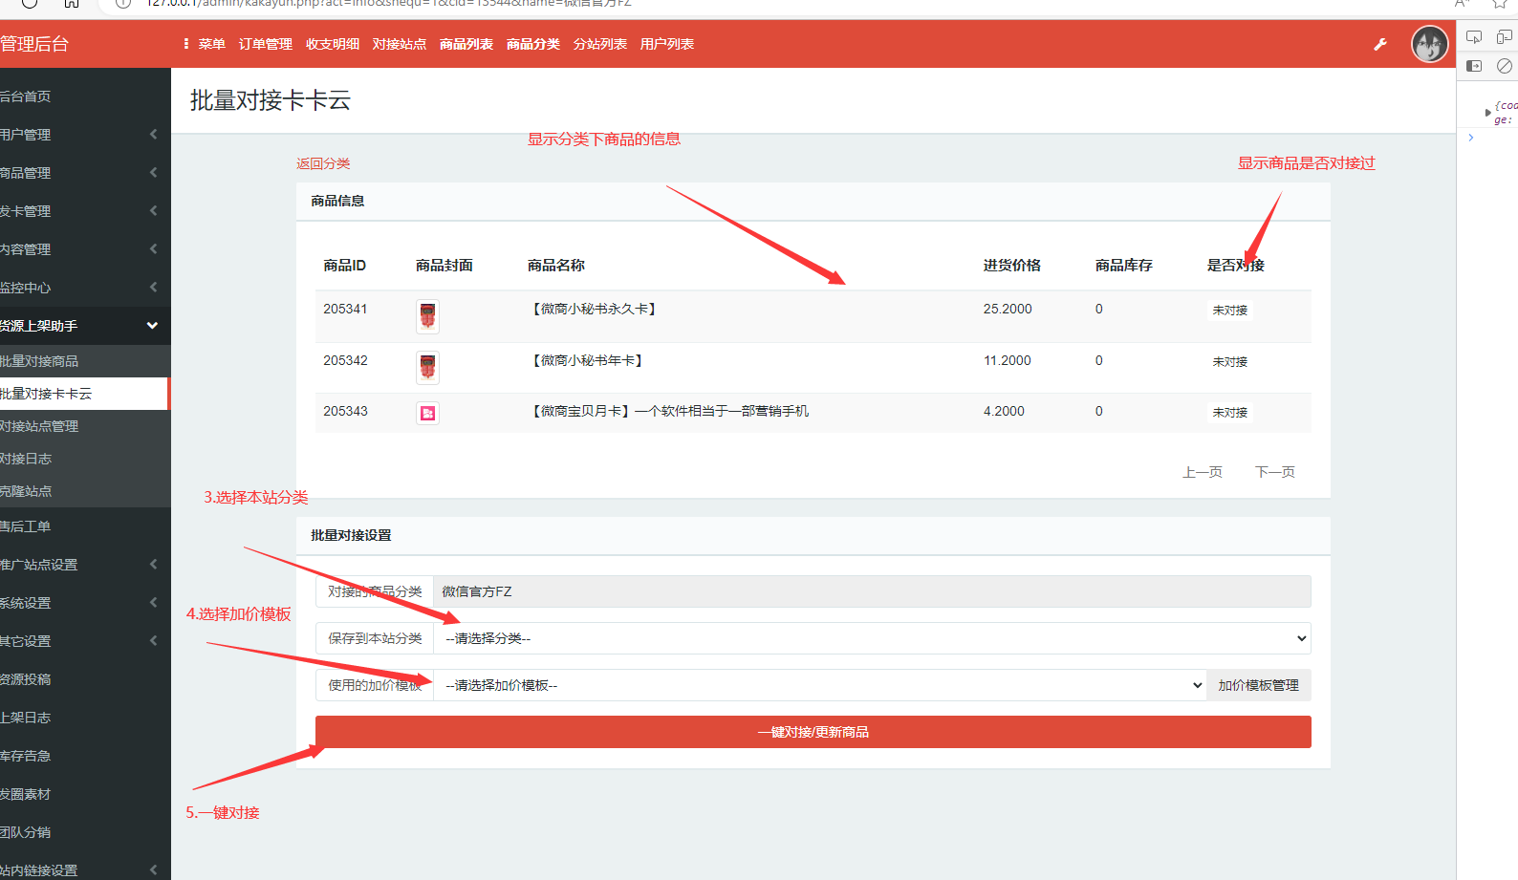Open 订单管理 in the top navigation

coord(265,44)
